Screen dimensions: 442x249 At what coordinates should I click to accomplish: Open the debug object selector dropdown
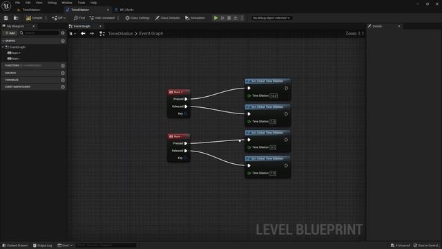tap(271, 18)
